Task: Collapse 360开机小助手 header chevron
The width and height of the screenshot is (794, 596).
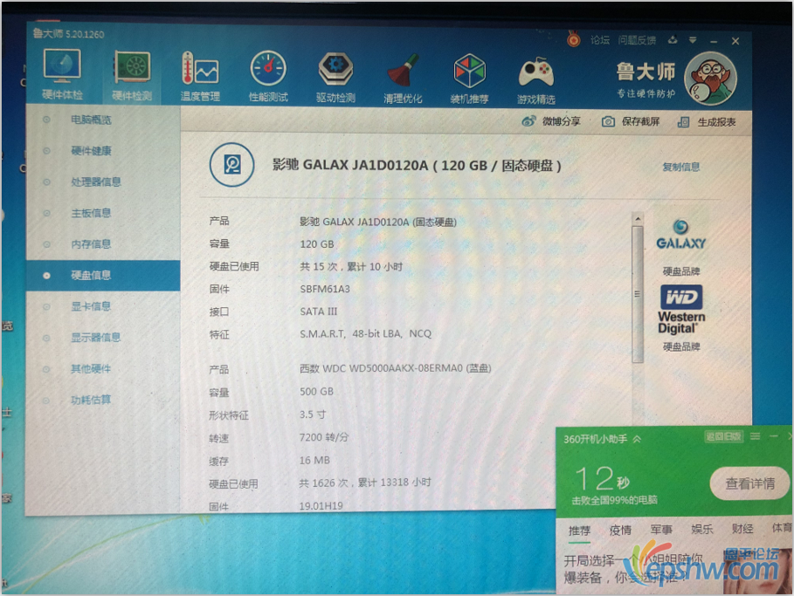Action: 637,439
